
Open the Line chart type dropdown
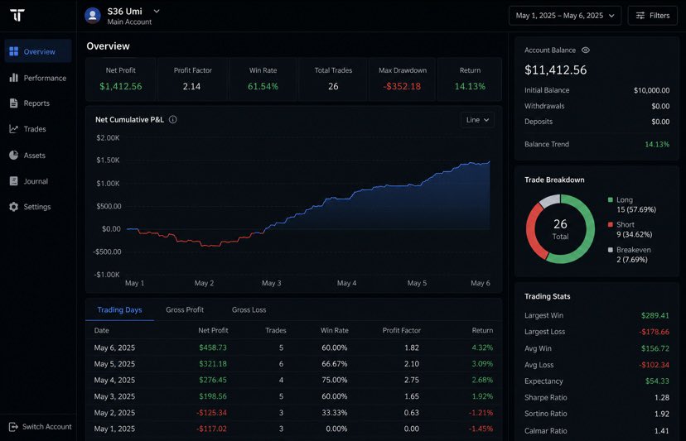coord(477,120)
